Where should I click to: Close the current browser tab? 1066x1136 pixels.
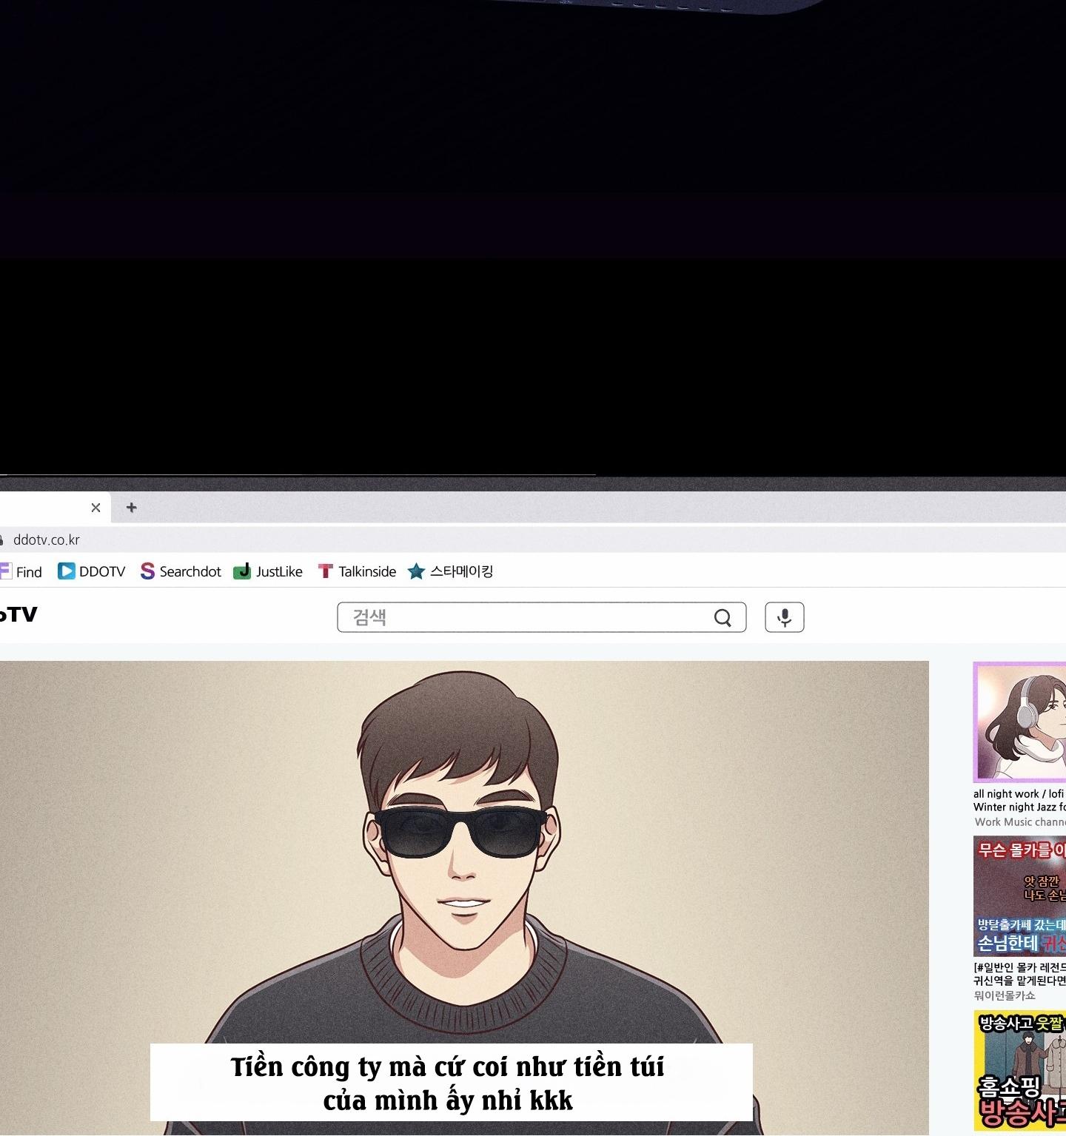click(95, 508)
